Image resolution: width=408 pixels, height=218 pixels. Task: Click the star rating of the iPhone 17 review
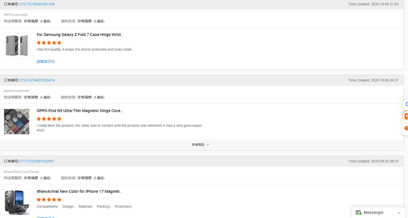pos(49,200)
